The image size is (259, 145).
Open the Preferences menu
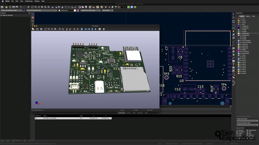(29, 1)
